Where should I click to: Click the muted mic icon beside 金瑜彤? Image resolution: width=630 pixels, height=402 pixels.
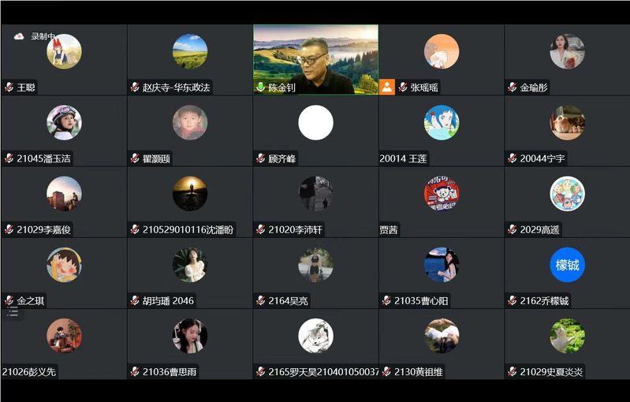click(x=512, y=87)
